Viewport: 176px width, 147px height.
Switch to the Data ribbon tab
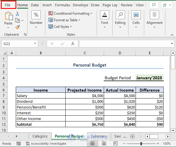[35, 5]
